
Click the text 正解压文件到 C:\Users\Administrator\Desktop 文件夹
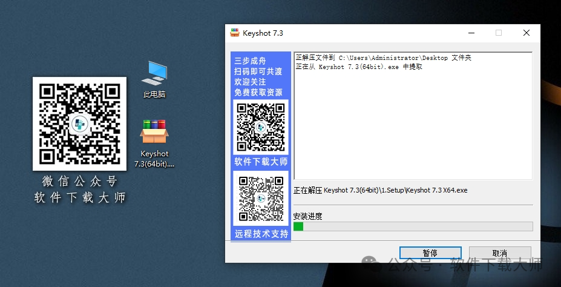pos(384,58)
